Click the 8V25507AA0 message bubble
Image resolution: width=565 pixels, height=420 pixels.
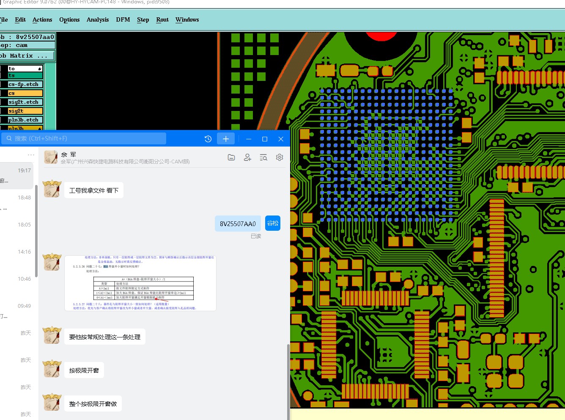(x=238, y=224)
